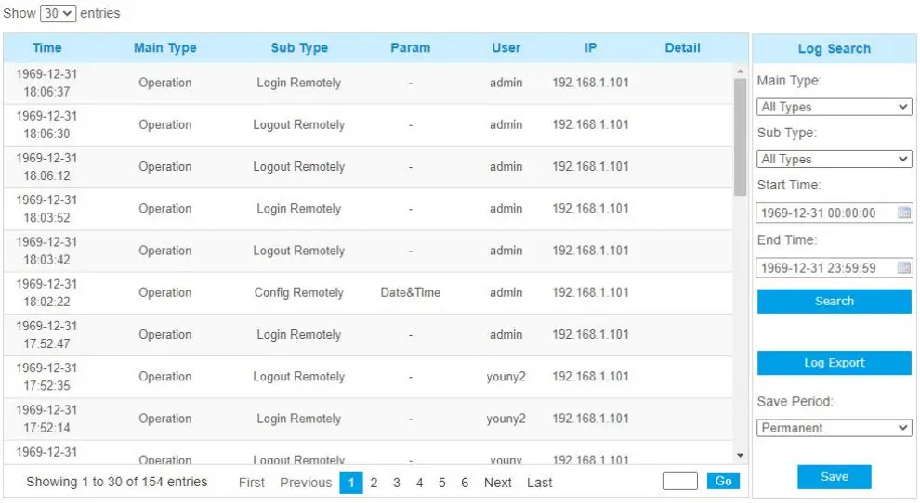Click the Config Remotely sub type cell

pos(298,292)
